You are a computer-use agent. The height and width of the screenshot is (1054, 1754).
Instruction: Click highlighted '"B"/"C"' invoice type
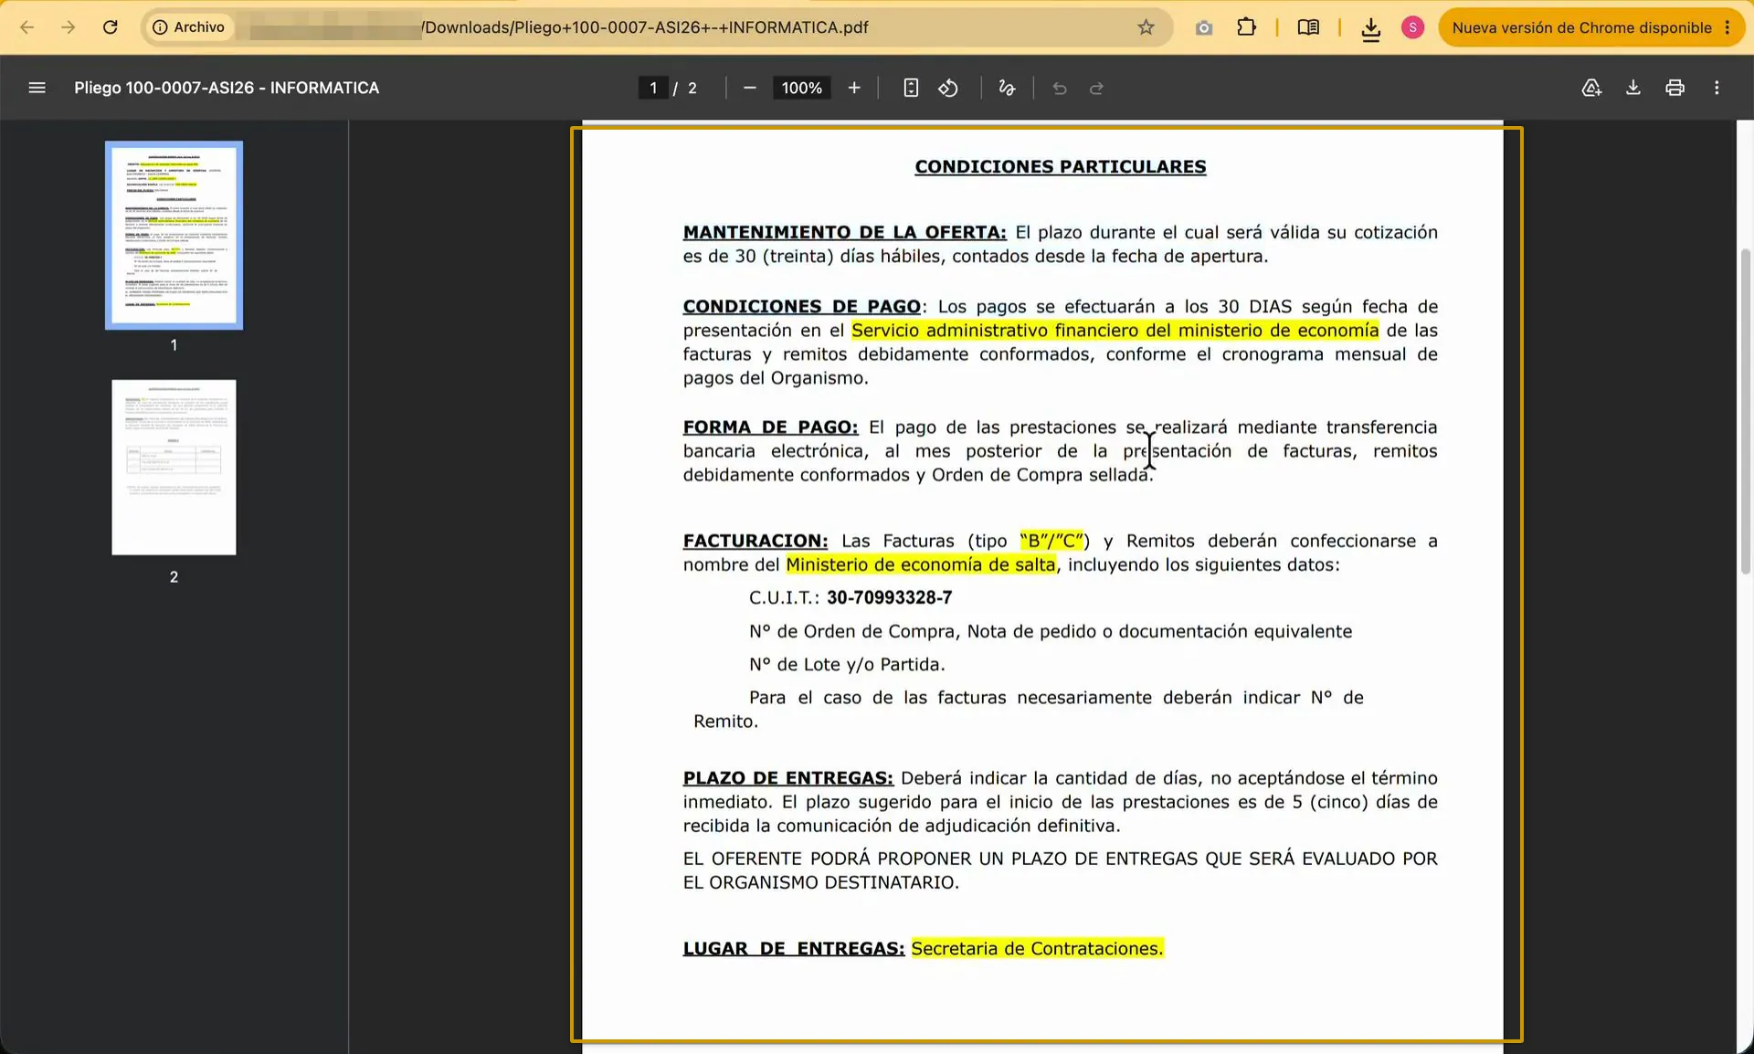click(x=1051, y=541)
